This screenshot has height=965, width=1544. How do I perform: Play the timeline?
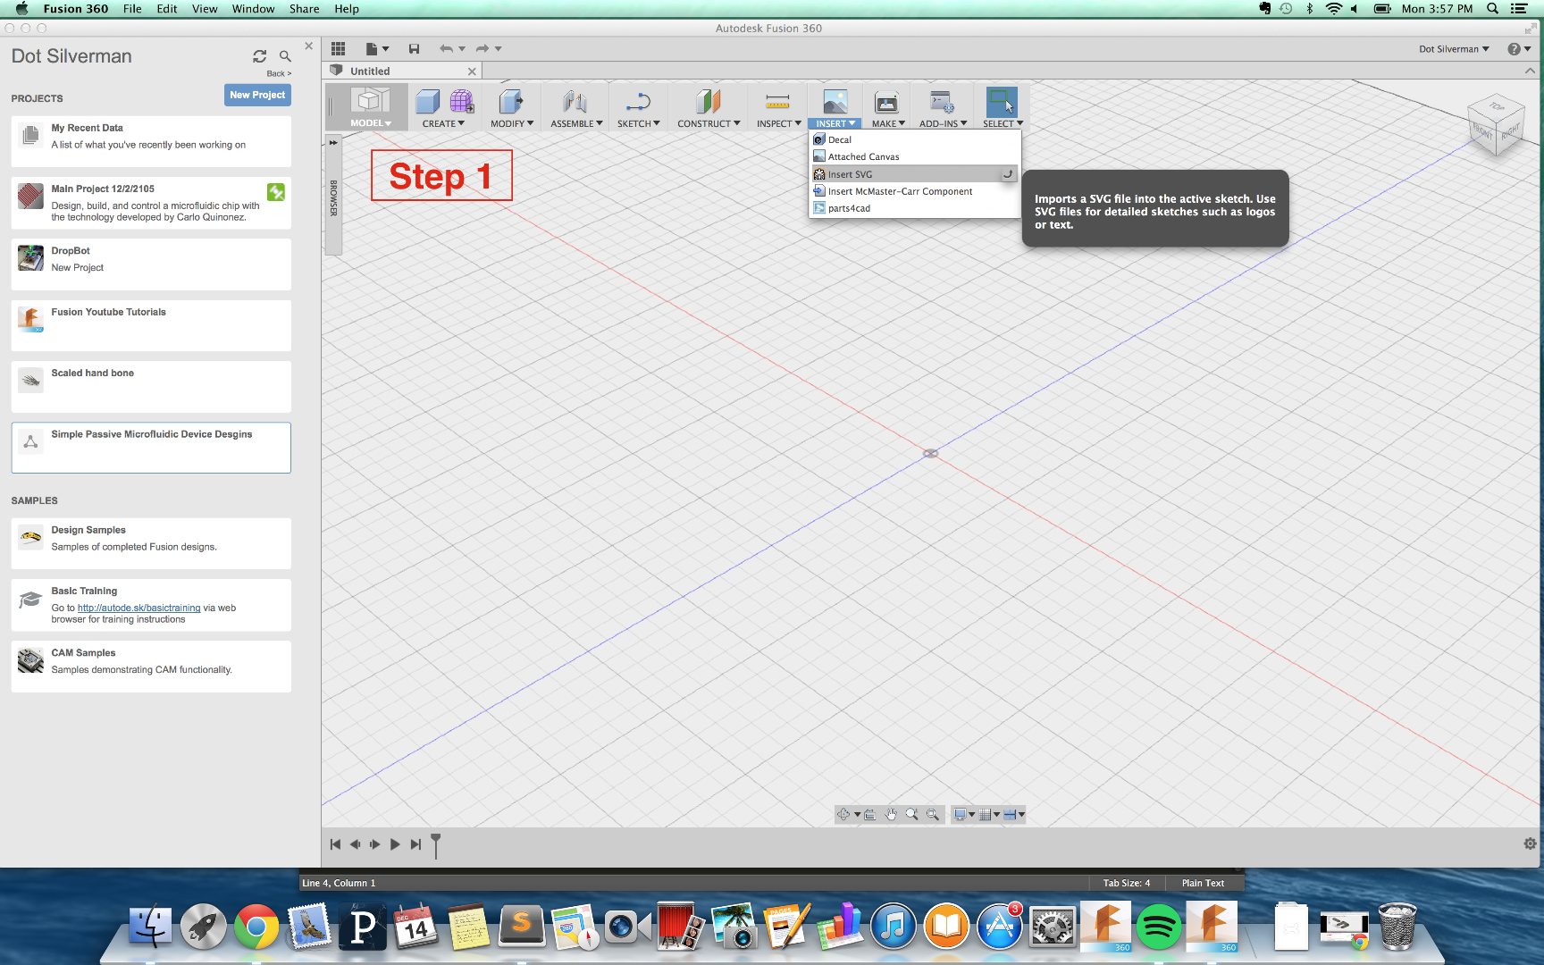pos(395,843)
